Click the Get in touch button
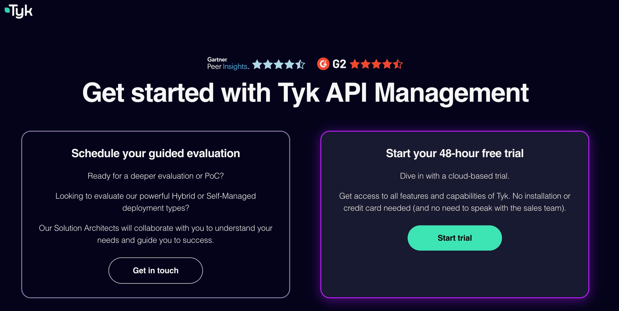The width and height of the screenshot is (619, 311). click(x=155, y=270)
